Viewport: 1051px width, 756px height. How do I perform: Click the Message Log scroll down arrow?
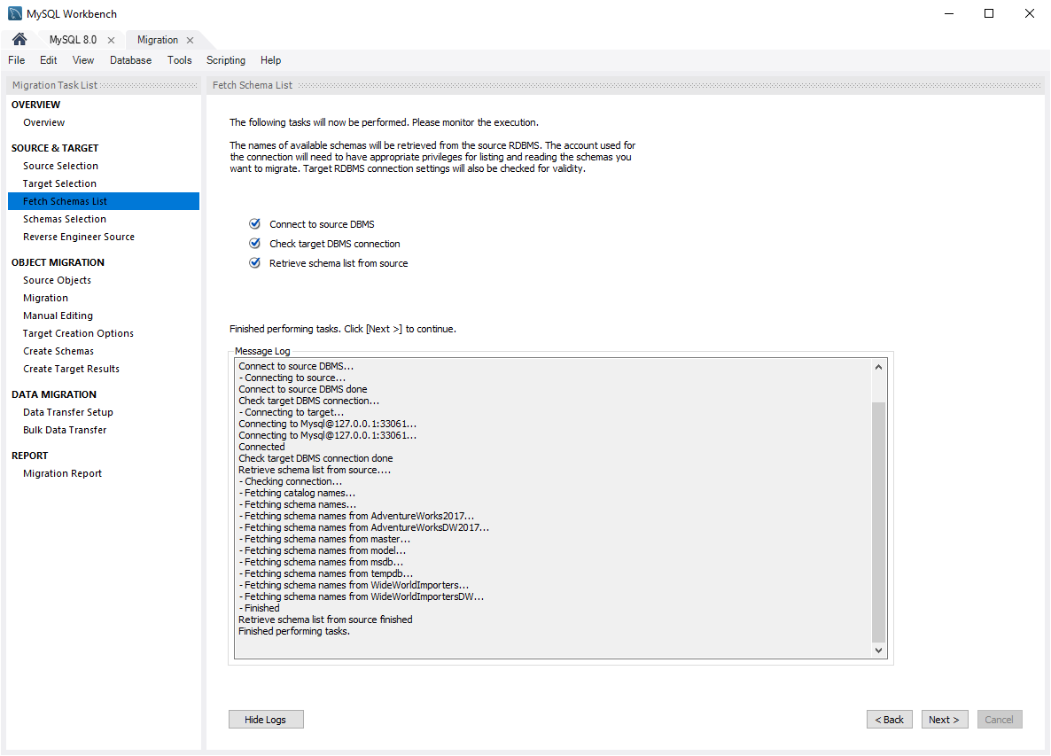click(x=879, y=651)
